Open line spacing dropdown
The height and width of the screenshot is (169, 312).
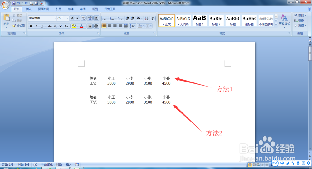click(x=133, y=26)
